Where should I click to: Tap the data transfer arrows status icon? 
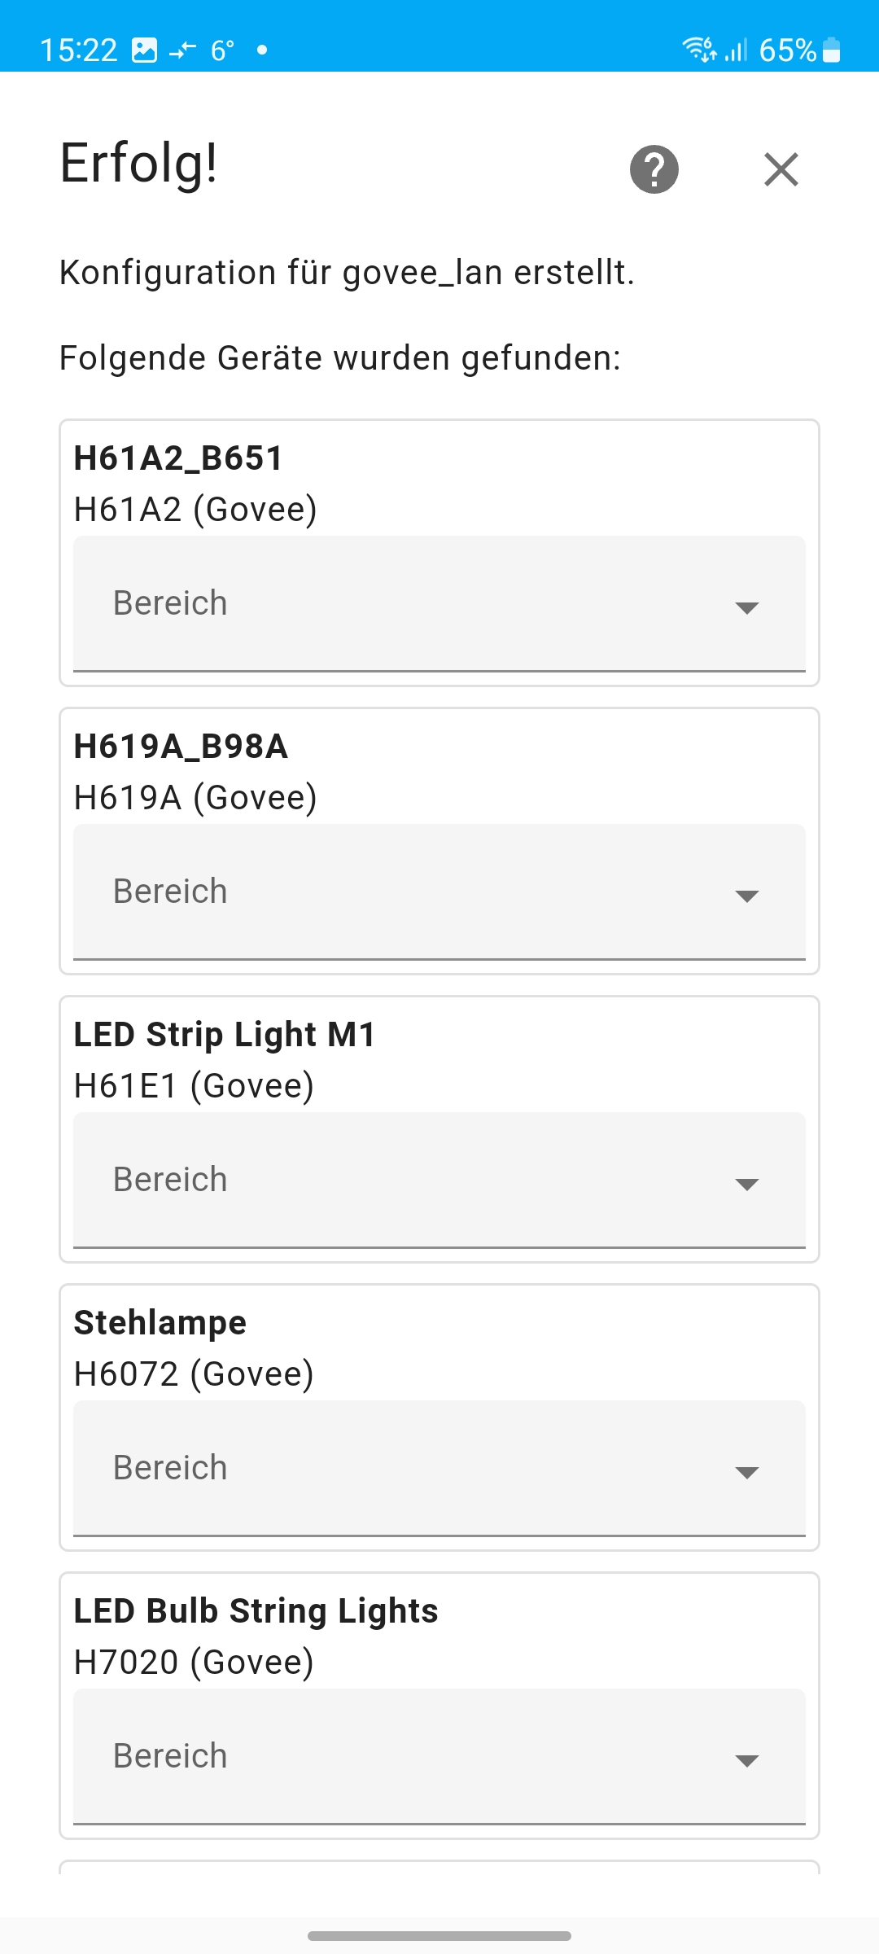(x=182, y=51)
